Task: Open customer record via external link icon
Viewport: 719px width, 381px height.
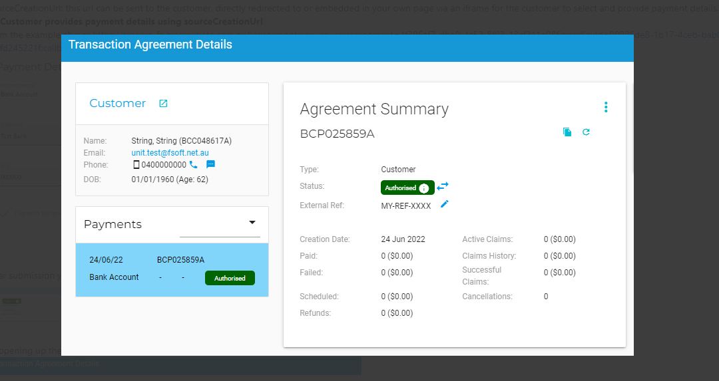Action: [x=163, y=104]
